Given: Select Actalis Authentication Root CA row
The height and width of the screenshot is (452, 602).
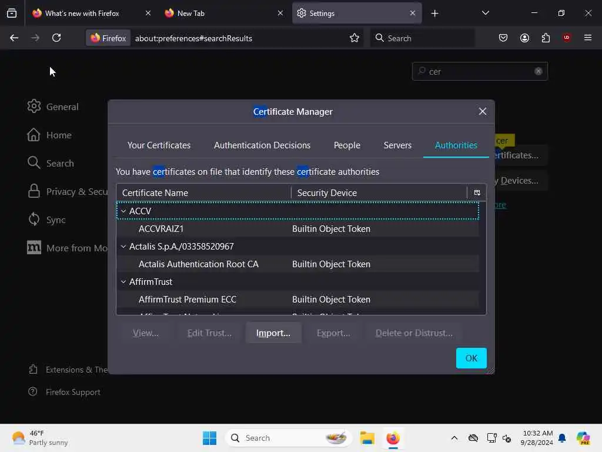Looking at the screenshot, I should click(x=297, y=264).
